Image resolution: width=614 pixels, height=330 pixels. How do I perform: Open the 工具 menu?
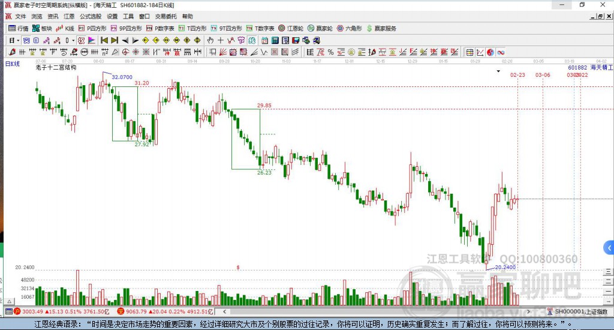(128, 16)
